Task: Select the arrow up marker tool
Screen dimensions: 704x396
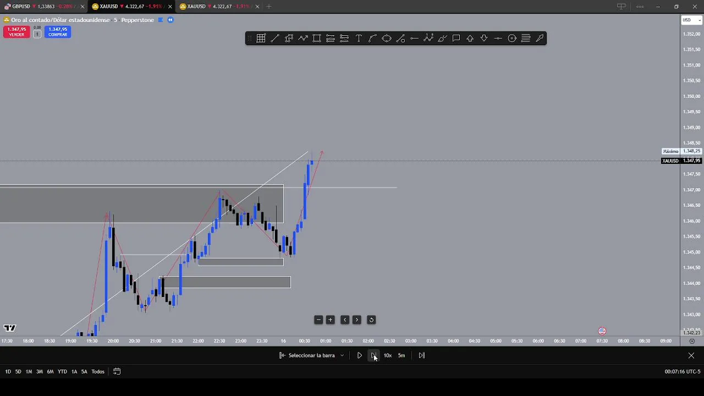Action: [x=470, y=38]
